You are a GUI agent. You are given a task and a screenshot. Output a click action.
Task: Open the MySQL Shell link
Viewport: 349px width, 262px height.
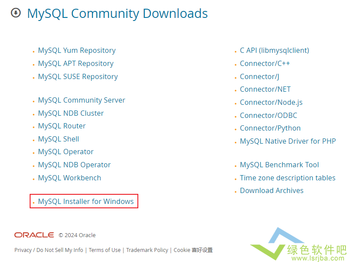point(58,139)
